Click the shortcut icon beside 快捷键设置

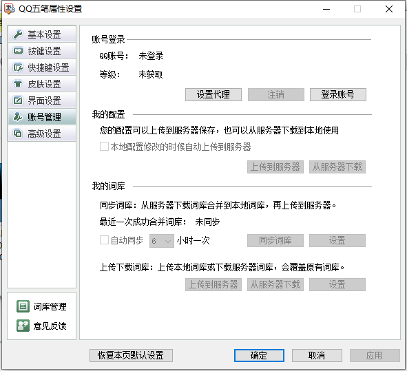tap(18, 67)
